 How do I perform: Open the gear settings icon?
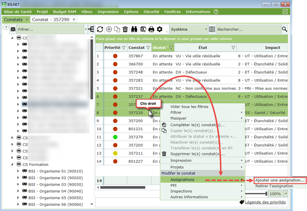click(x=160, y=29)
